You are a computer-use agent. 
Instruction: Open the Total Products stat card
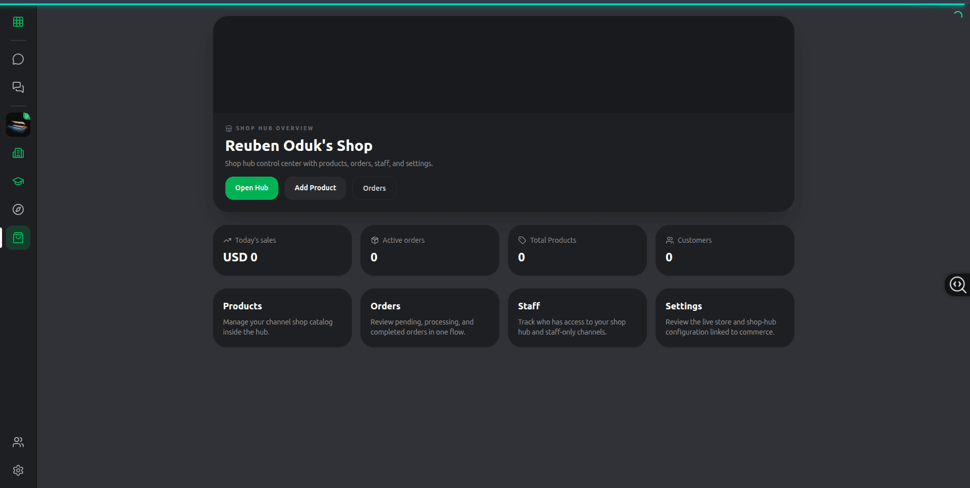pyautogui.click(x=577, y=250)
